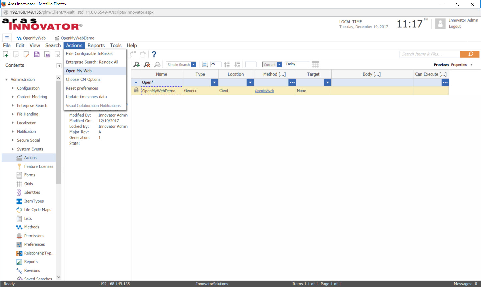The width and height of the screenshot is (481, 287).
Task: Click the Can Execute filter ellipsis button
Action: [445, 82]
